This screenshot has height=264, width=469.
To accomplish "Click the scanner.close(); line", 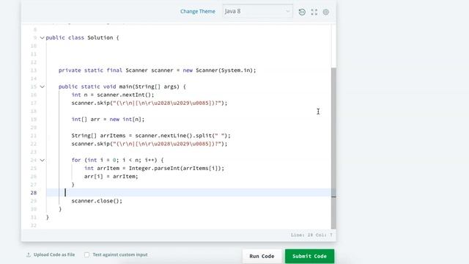I will pos(97,201).
